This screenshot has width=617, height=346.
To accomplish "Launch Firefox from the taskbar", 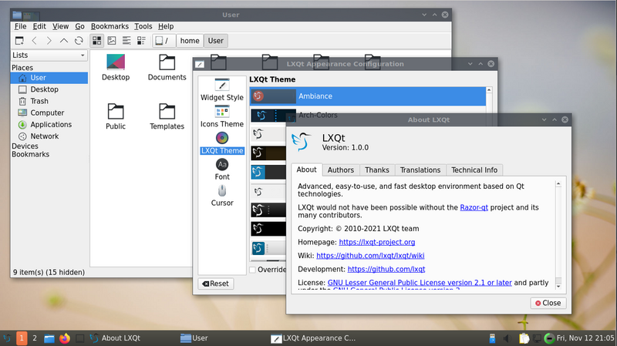I will point(63,338).
